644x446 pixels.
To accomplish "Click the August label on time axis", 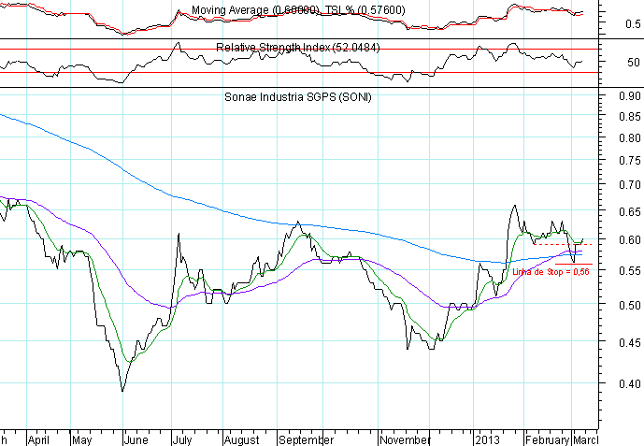I will pos(242,440).
